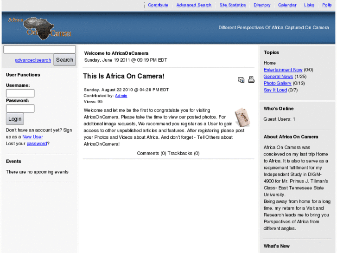Screen dimensions: 337x253
Task: Open the Photo Gallery topic
Action: click(278, 83)
